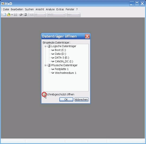Image resolution: width=146 pixels, height=144 pixels.
Task: Click the Save floppy disk icon
Action: 15,15
